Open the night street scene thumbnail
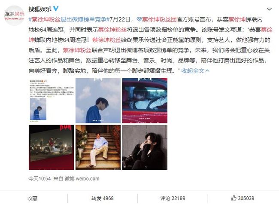This screenshot has width=279, height=205. [x=51, y=147]
